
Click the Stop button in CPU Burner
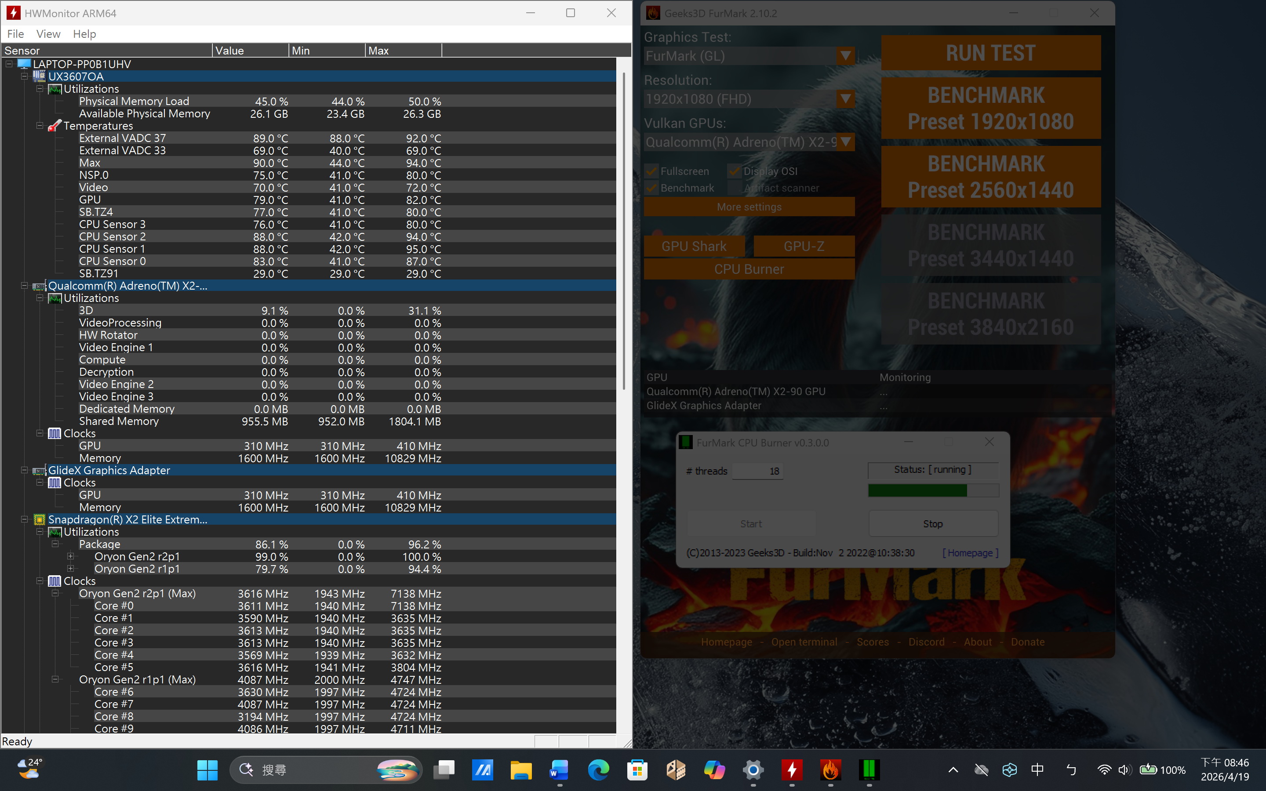(x=933, y=524)
